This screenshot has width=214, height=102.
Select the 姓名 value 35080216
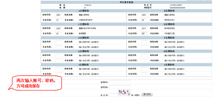(88, 5)
